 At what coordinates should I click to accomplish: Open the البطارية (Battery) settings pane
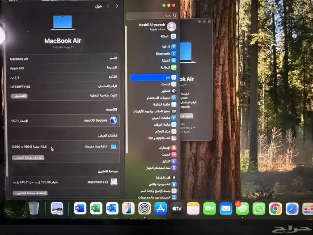[166, 67]
